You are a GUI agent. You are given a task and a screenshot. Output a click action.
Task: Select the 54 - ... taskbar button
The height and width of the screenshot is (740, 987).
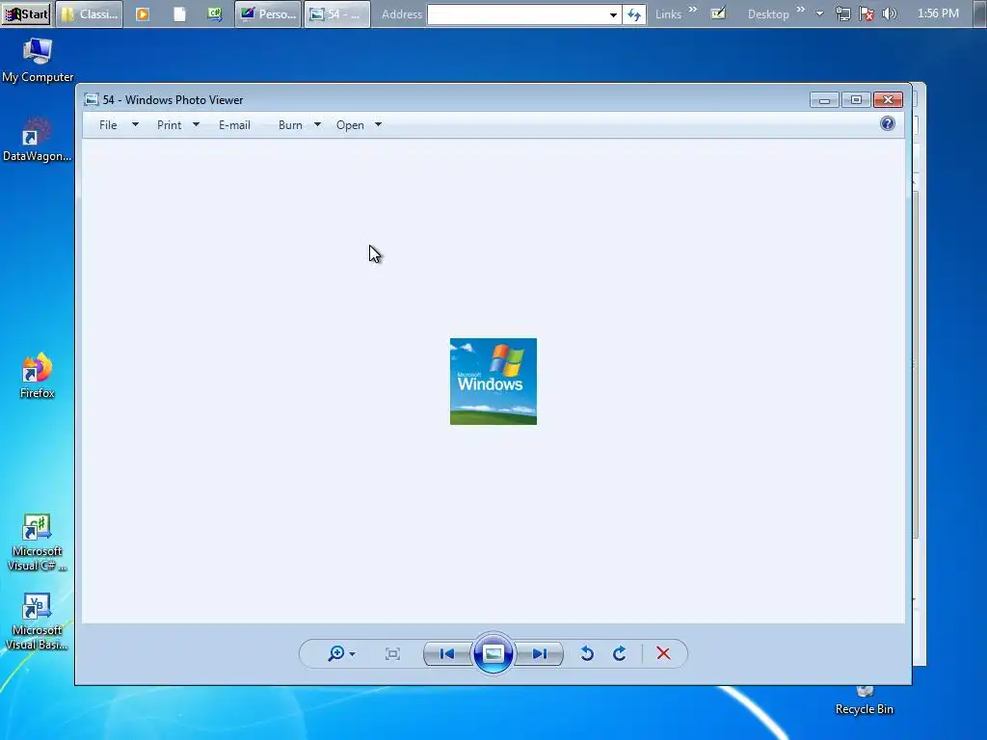337,13
